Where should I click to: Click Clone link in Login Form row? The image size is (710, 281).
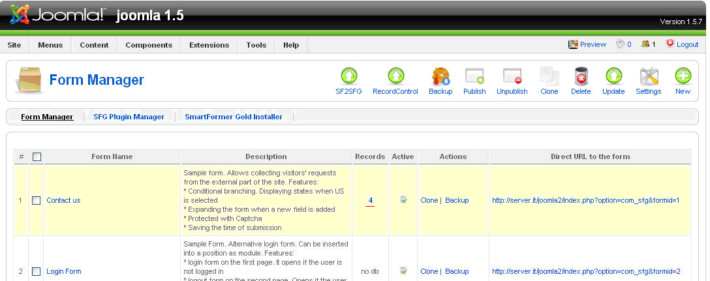[429, 271]
